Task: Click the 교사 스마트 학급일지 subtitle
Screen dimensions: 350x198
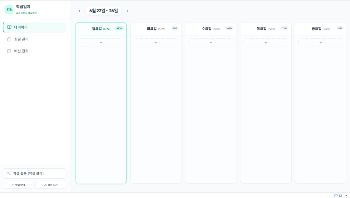Action: 26,13
